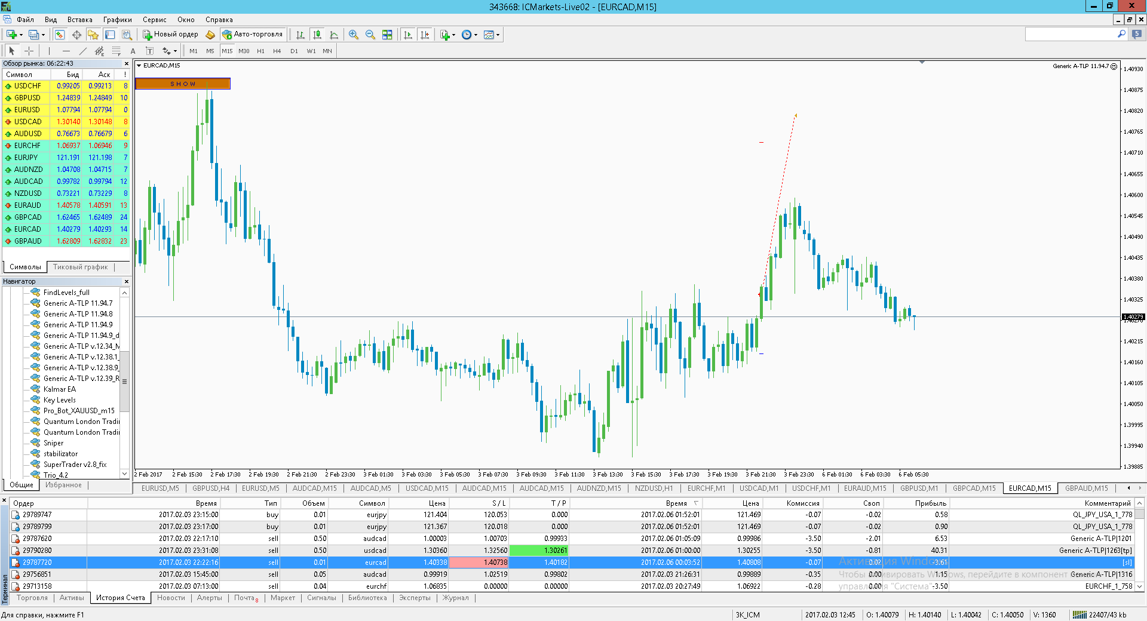Screen dimensions: 1147x621
Task: Switch the chart to candlesticks style
Action: (x=317, y=35)
